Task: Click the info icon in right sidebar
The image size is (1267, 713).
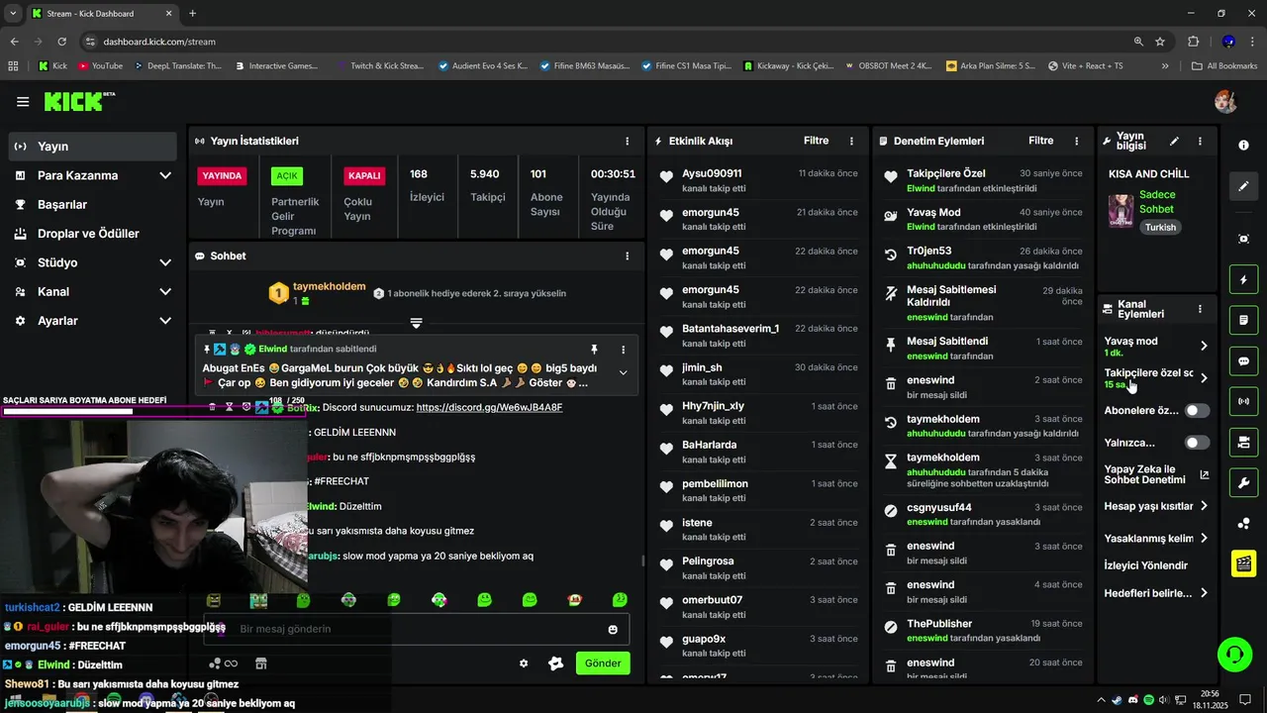Action: (1243, 145)
